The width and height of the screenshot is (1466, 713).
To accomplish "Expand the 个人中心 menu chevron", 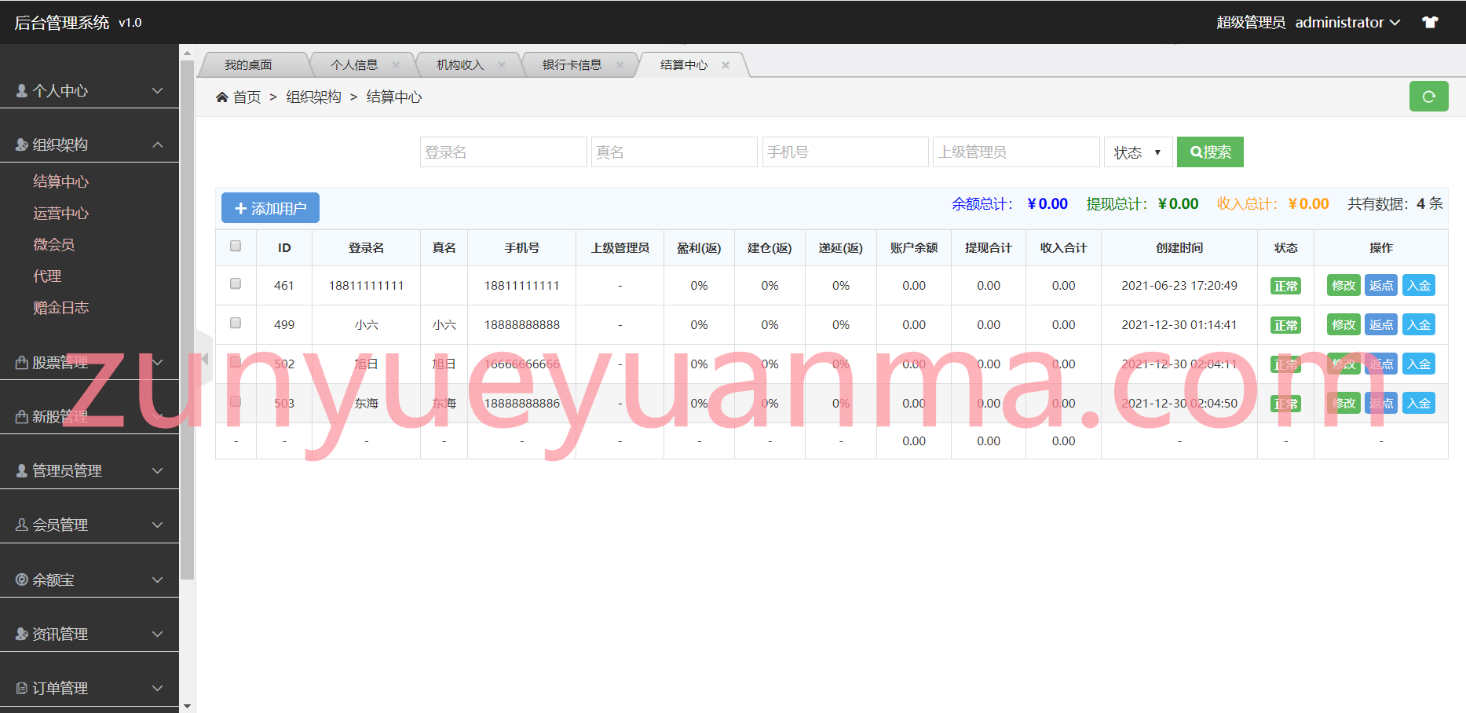I will [x=158, y=90].
